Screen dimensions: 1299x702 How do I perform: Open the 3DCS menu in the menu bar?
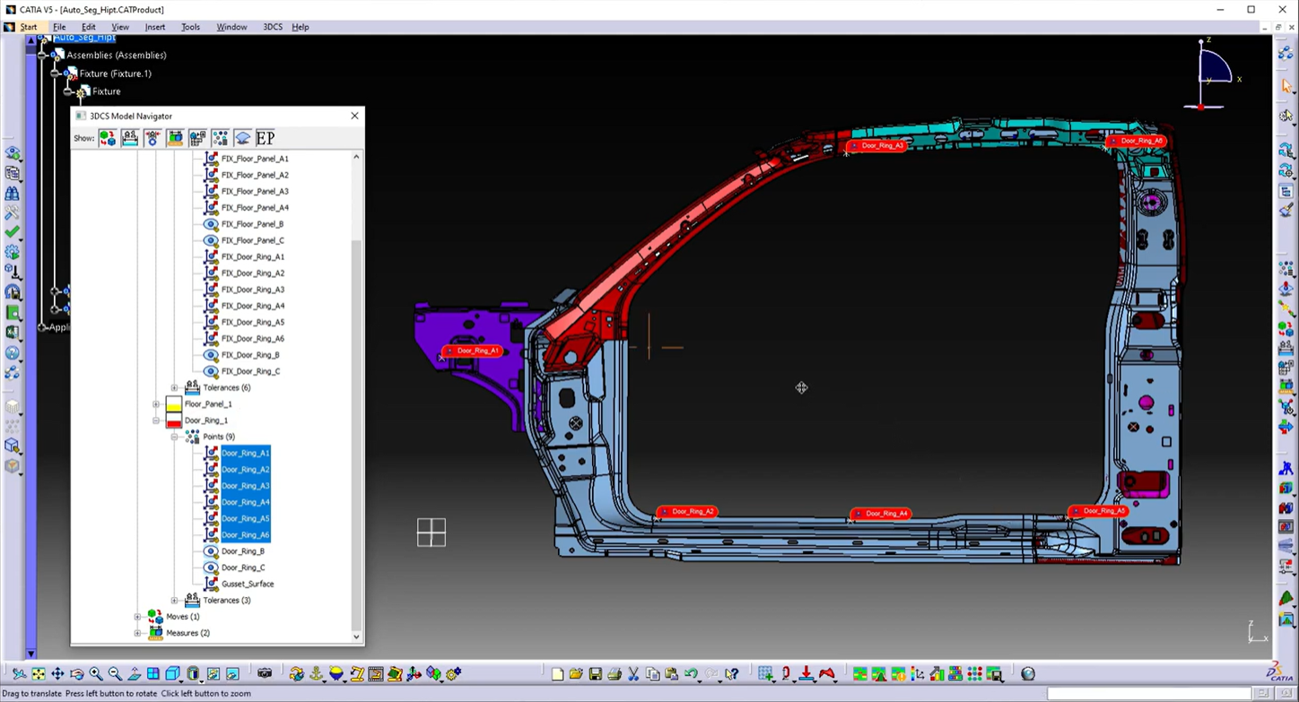(x=273, y=27)
